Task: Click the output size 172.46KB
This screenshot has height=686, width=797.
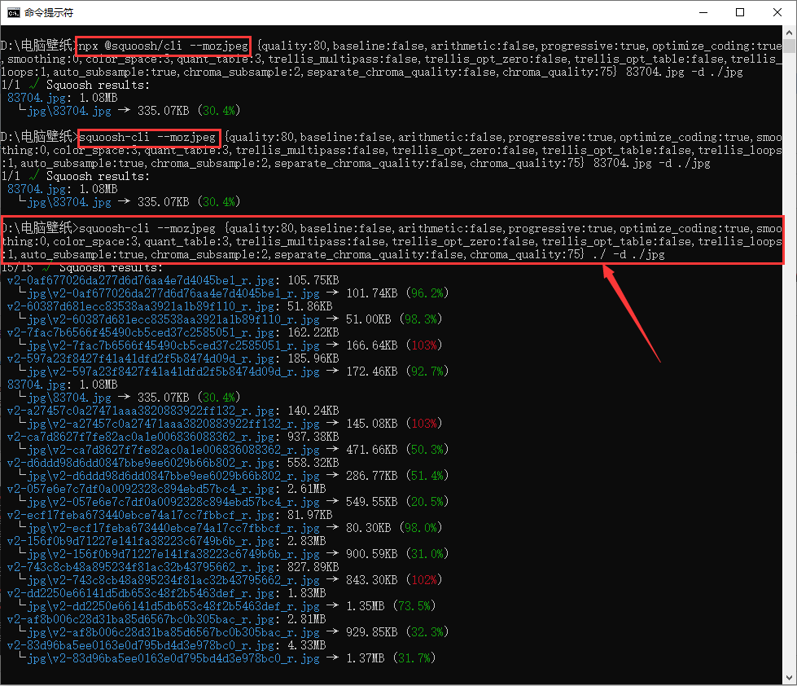Action: point(371,372)
